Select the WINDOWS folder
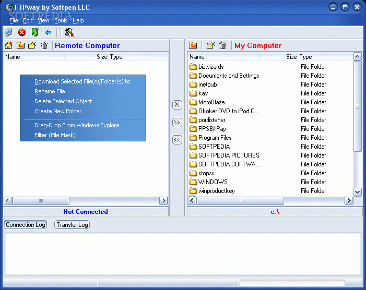The width and height of the screenshot is (366, 290). coord(208,182)
